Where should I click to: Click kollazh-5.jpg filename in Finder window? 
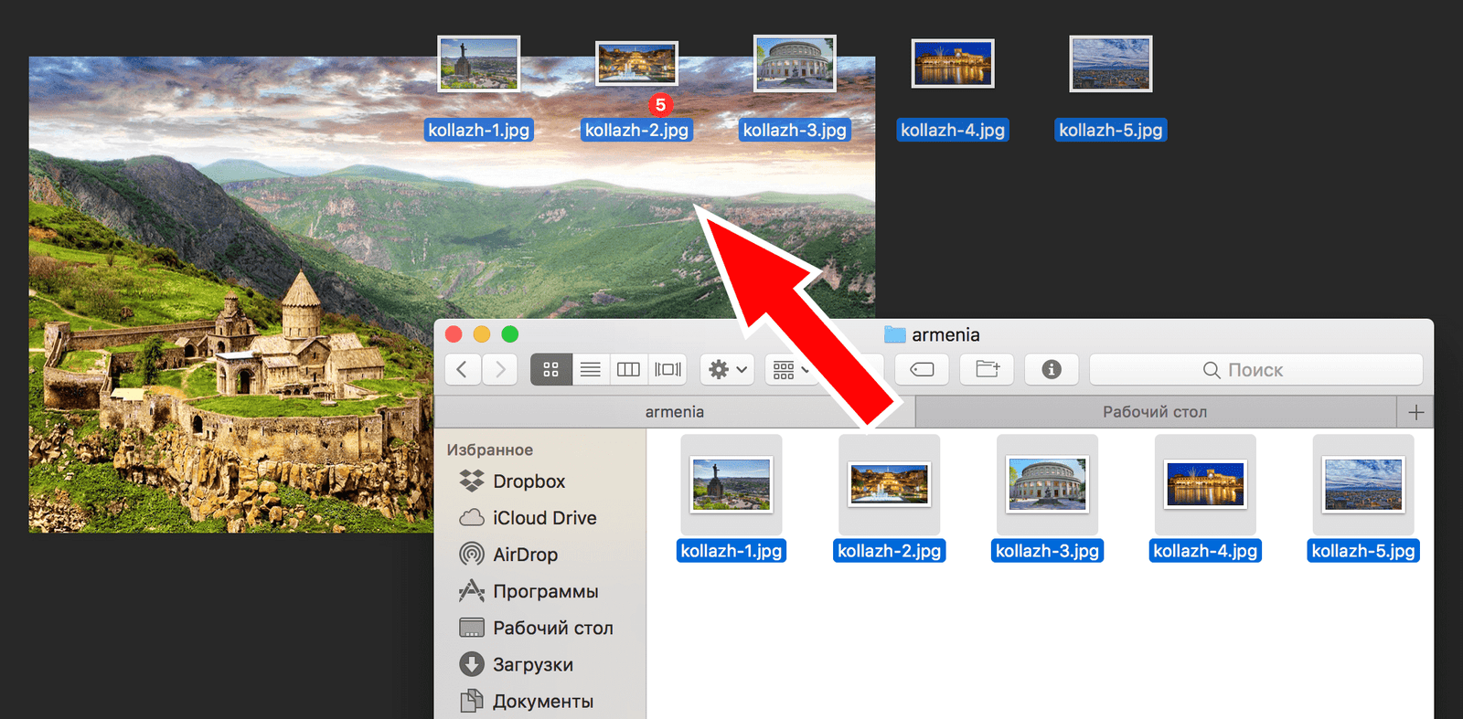[1363, 551]
